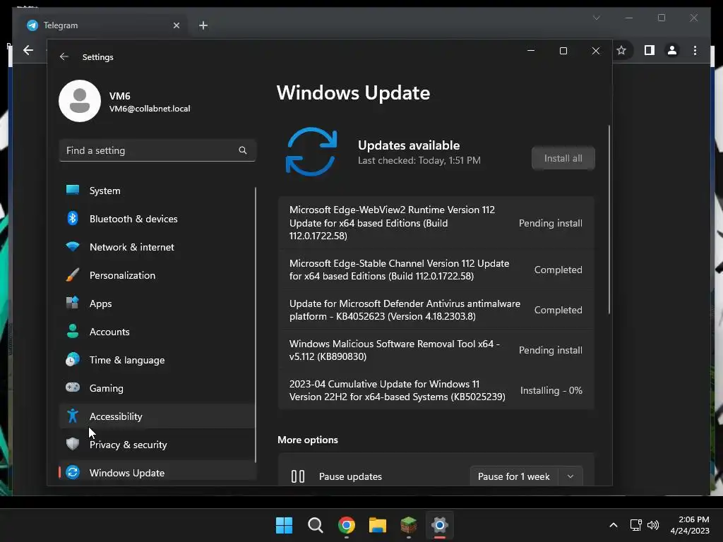Select Windows Update in the sidebar

tap(157, 472)
